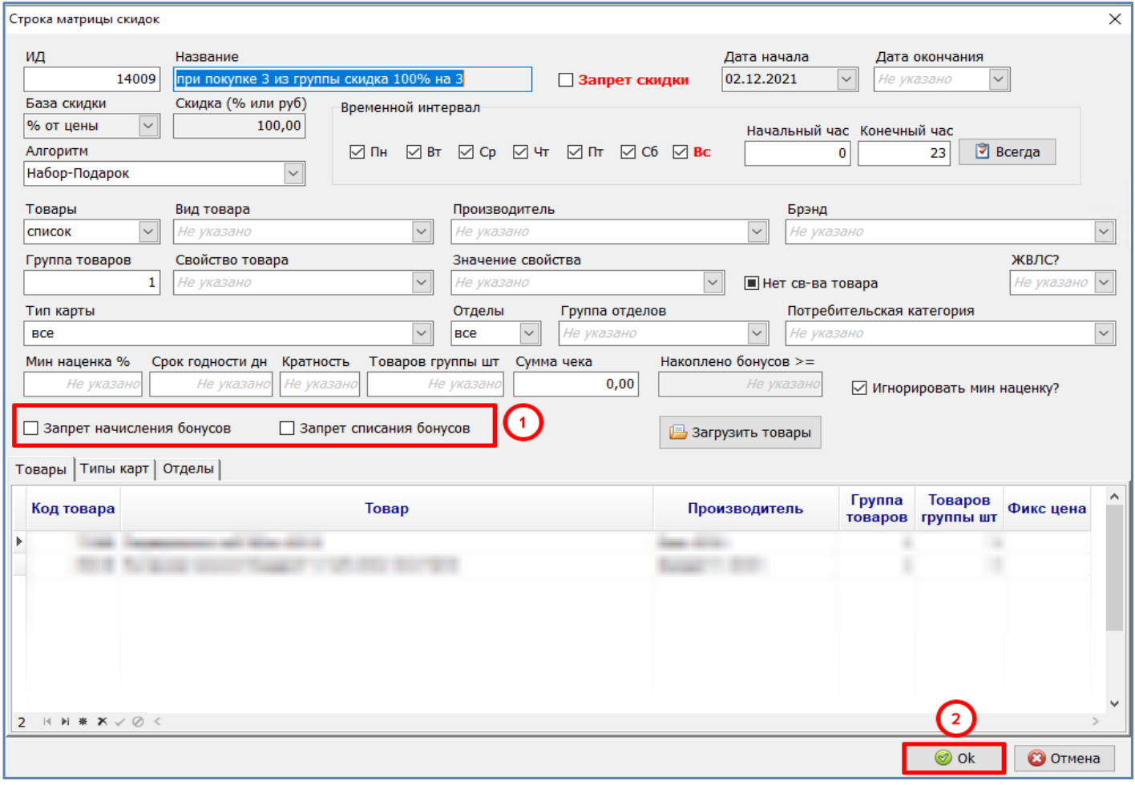Click the cancel edit icon in the navigator

[138, 722]
